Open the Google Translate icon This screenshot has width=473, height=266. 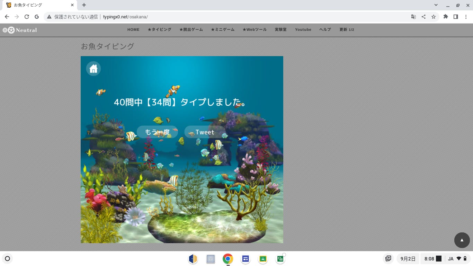click(x=413, y=17)
